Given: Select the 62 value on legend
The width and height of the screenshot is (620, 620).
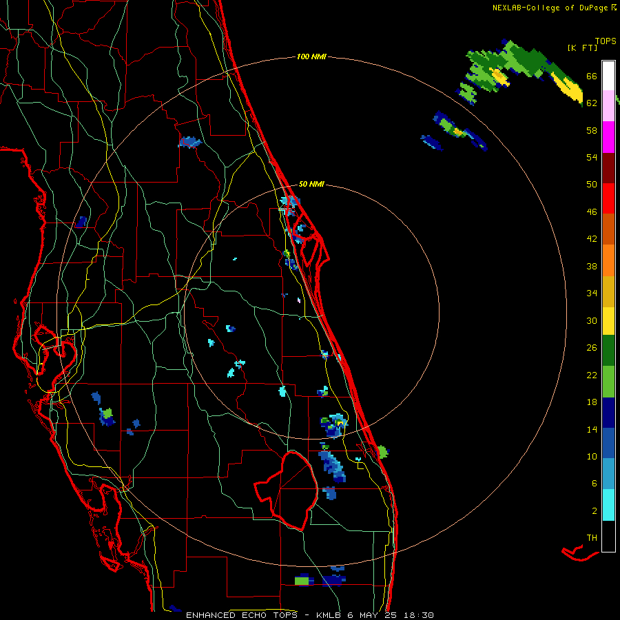Looking at the screenshot, I should coord(592,103).
